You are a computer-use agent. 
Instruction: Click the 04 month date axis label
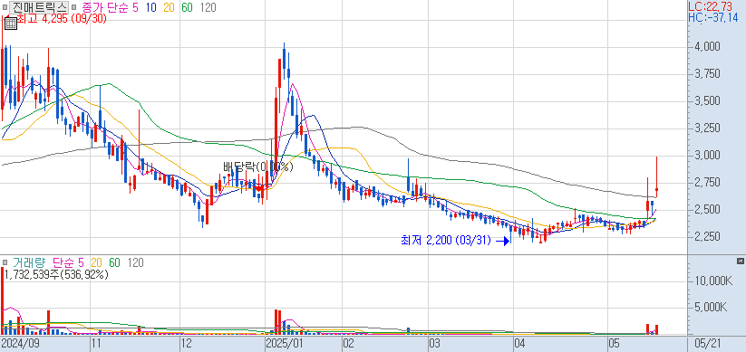pyautogui.click(x=519, y=343)
